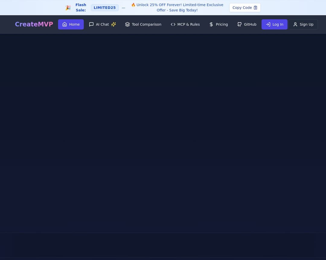Click the GitHub cat logo icon
This screenshot has width=326, height=260.
pyautogui.click(x=239, y=24)
